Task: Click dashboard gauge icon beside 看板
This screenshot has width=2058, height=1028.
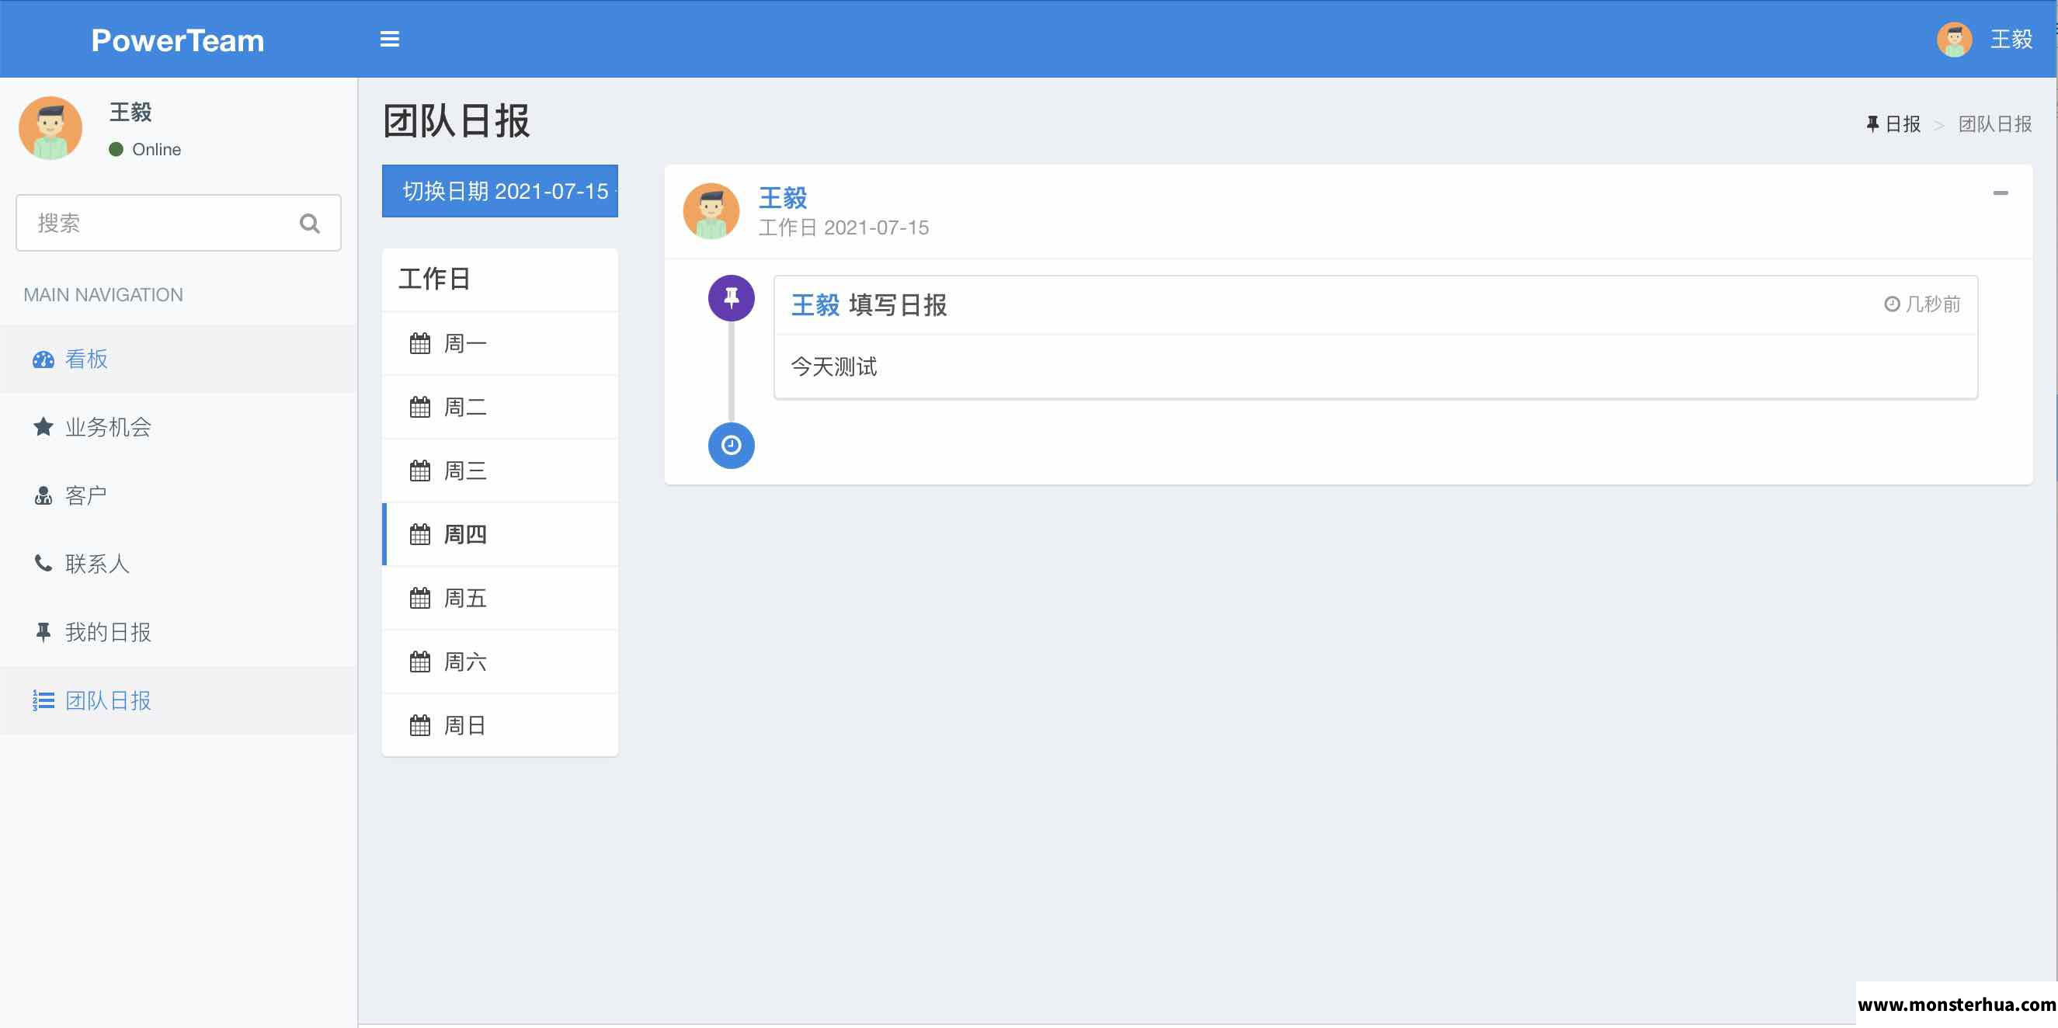Action: tap(43, 359)
